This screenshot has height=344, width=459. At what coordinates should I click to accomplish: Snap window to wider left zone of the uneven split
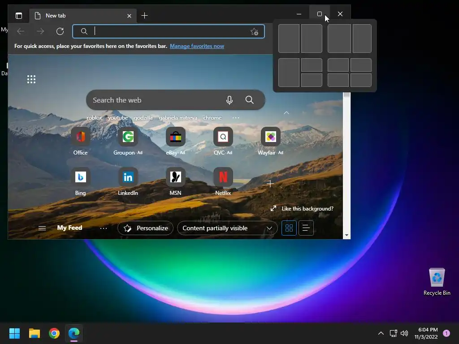339,39
